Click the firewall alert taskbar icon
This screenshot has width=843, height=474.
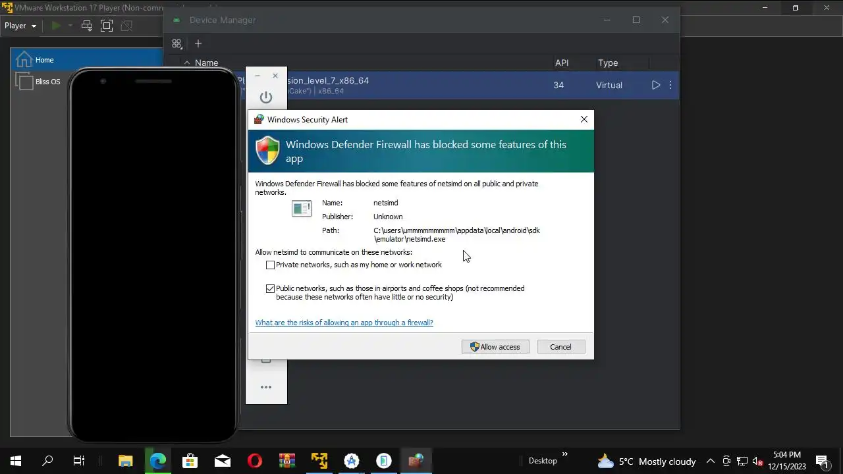click(x=416, y=461)
